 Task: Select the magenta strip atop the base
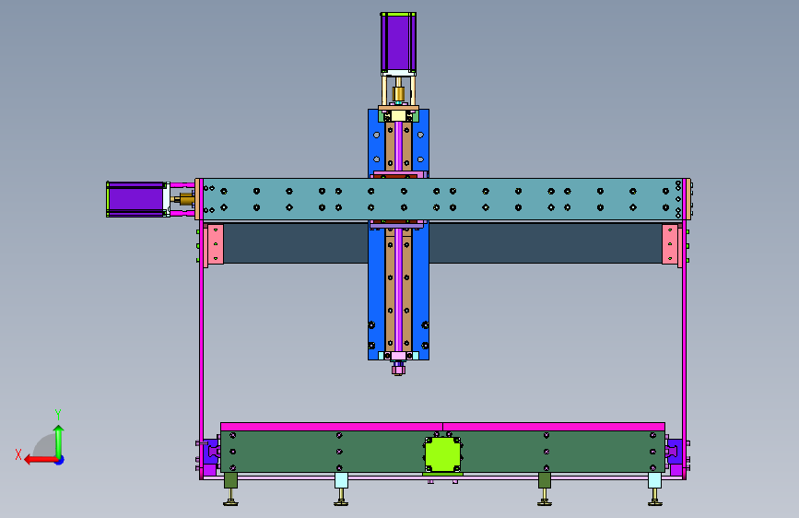[442, 427]
